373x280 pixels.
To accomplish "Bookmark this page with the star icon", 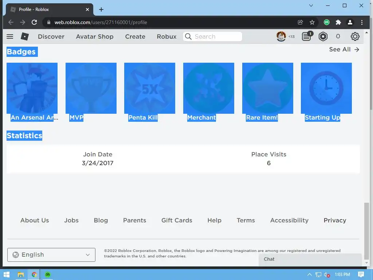I will pyautogui.click(x=312, y=22).
